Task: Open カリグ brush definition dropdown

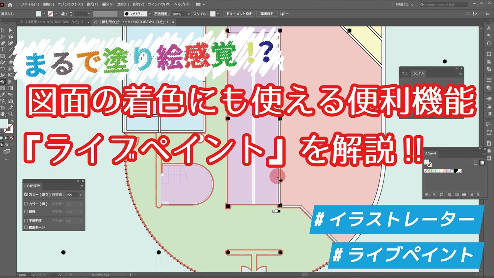Action: (x=149, y=14)
